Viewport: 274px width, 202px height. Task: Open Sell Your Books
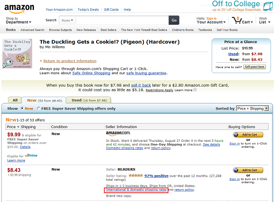(227, 30)
